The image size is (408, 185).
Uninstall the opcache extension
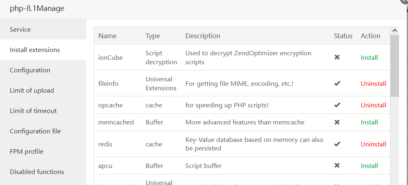(373, 105)
